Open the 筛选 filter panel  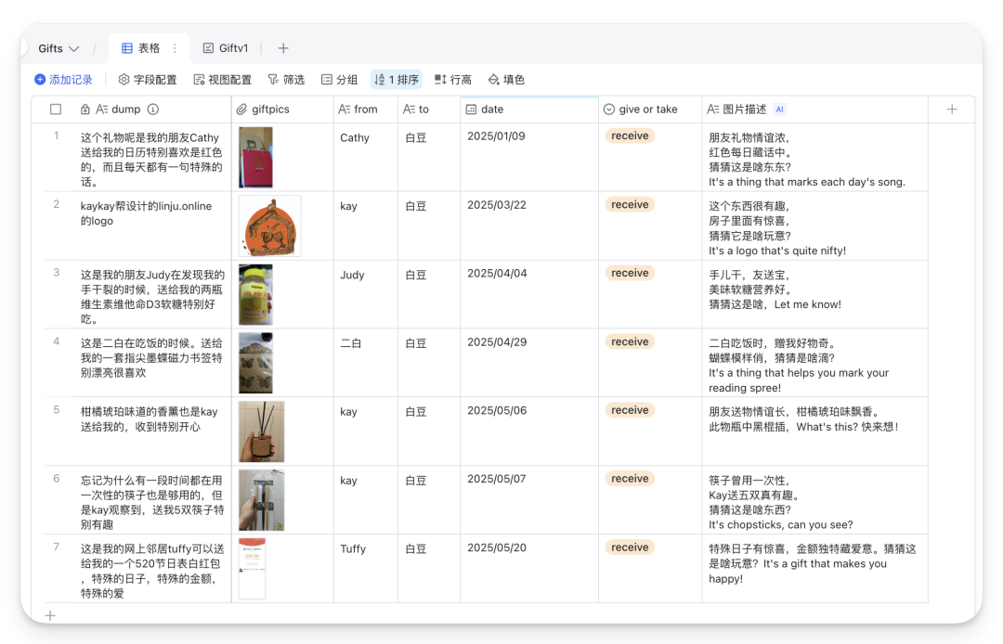[x=286, y=80]
